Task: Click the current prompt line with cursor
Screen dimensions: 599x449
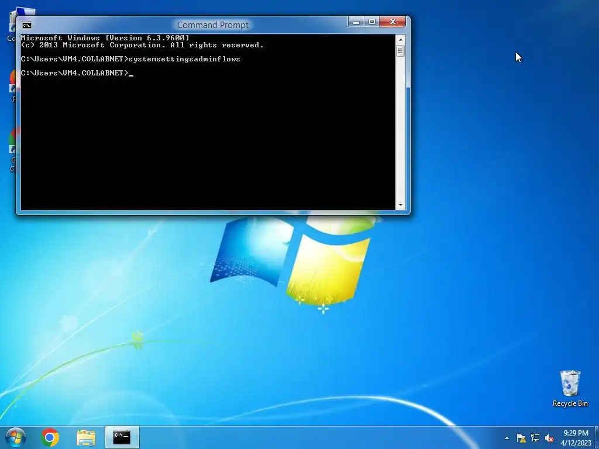Action: point(77,73)
